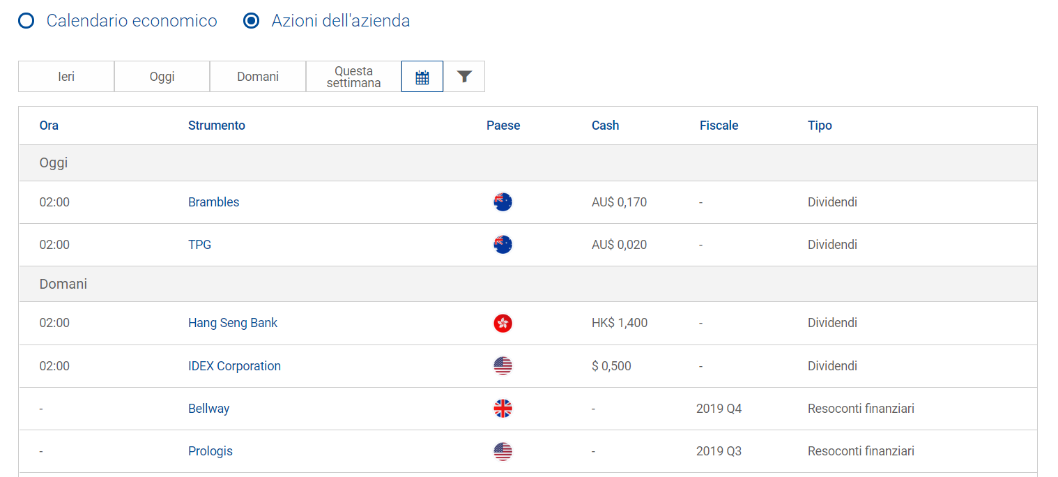The image size is (1058, 477).
Task: Click AU$ 0,020 cash value
Action: point(619,245)
